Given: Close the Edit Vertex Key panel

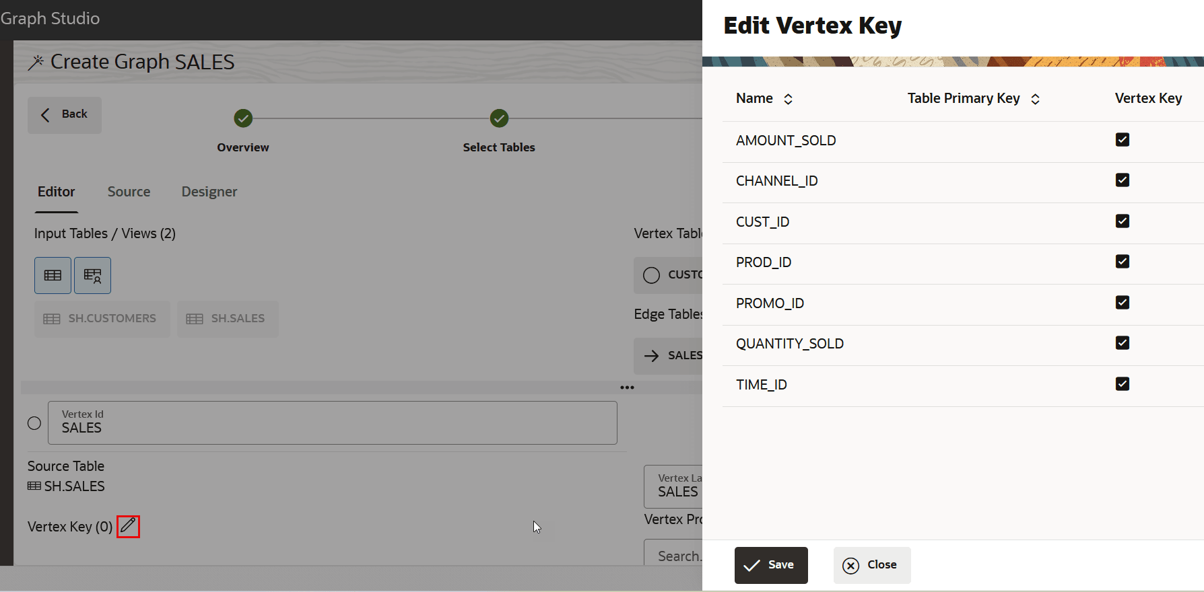Looking at the screenshot, I should pos(871,565).
